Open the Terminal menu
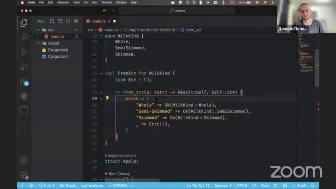 [107, 3]
